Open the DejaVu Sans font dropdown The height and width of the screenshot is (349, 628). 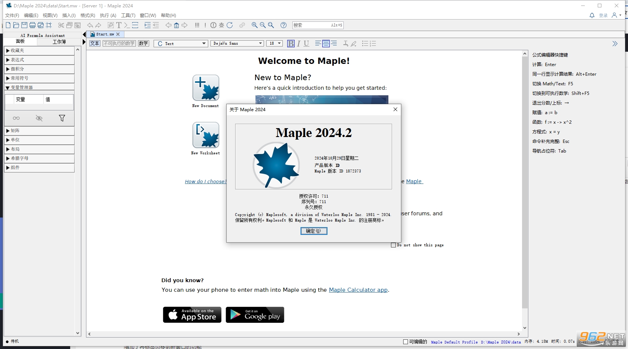coord(237,44)
